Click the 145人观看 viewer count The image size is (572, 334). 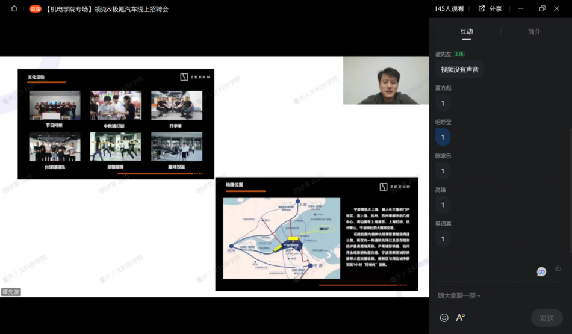449,9
